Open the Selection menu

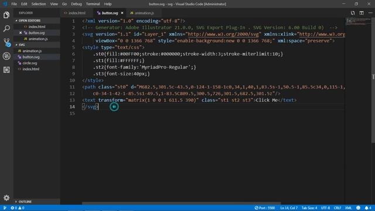point(39,4)
